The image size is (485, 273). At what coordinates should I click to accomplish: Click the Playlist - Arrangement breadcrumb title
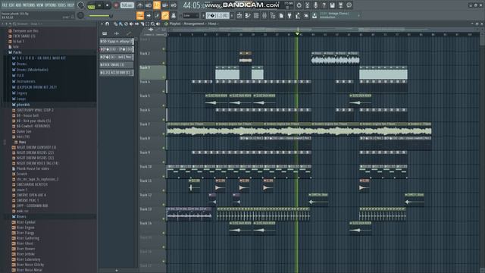[x=187, y=24]
